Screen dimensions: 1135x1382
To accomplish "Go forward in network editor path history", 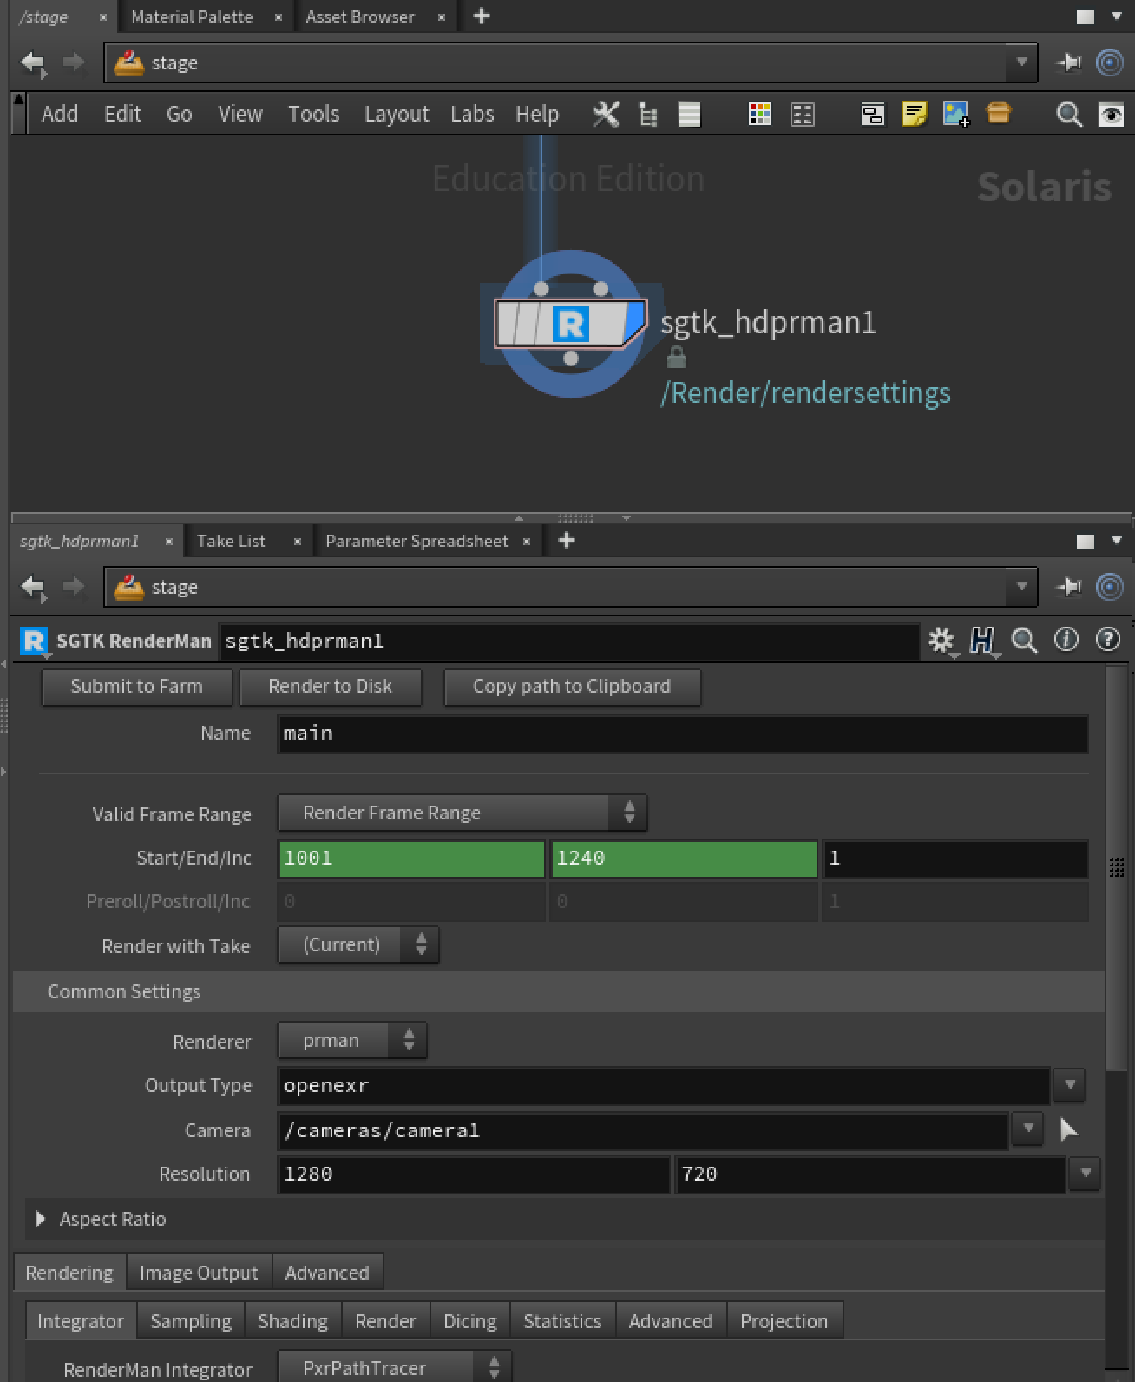I will pyautogui.click(x=74, y=63).
